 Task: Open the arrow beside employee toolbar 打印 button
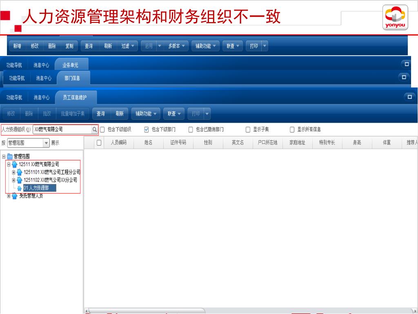tap(207, 114)
